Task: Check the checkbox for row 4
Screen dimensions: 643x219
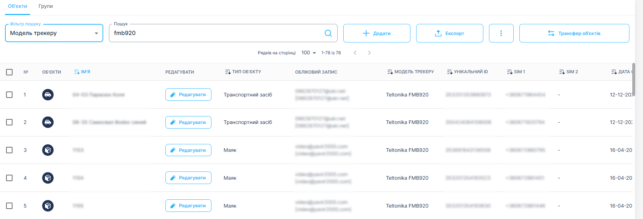Action: [x=9, y=178]
